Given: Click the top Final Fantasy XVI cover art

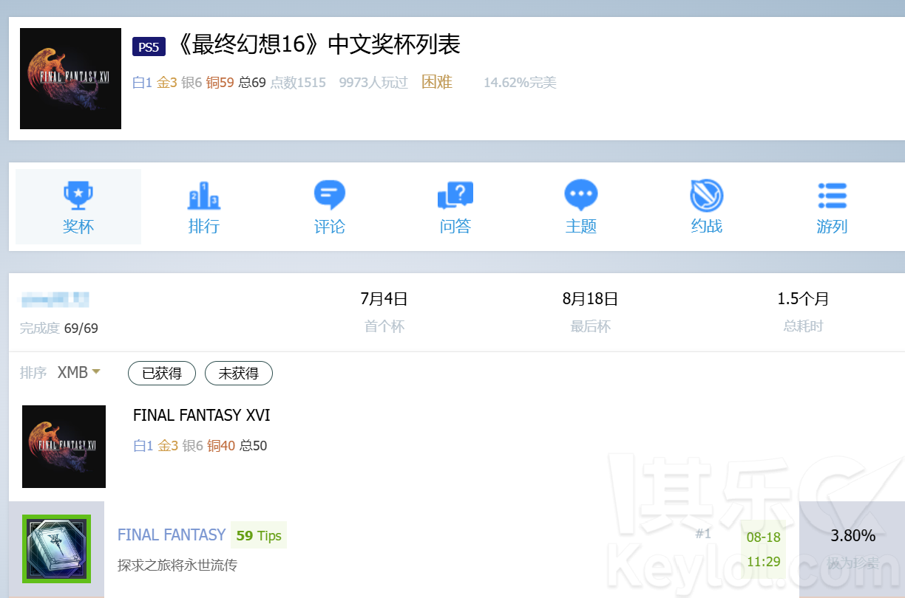Looking at the screenshot, I should 70,78.
